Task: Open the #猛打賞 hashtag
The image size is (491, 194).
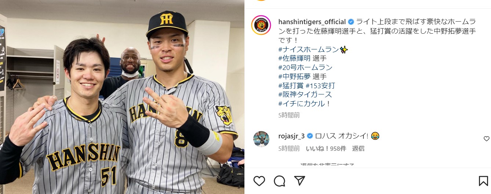Action: (x=291, y=86)
